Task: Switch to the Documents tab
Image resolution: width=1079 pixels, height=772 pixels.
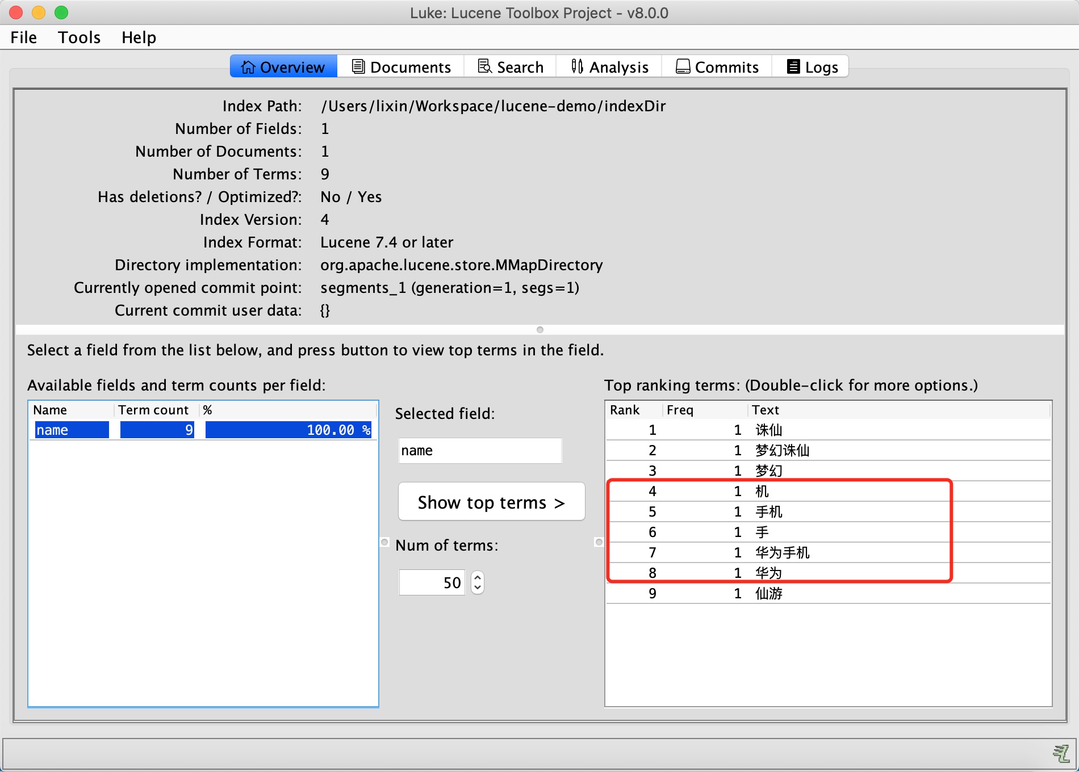Action: [x=401, y=67]
